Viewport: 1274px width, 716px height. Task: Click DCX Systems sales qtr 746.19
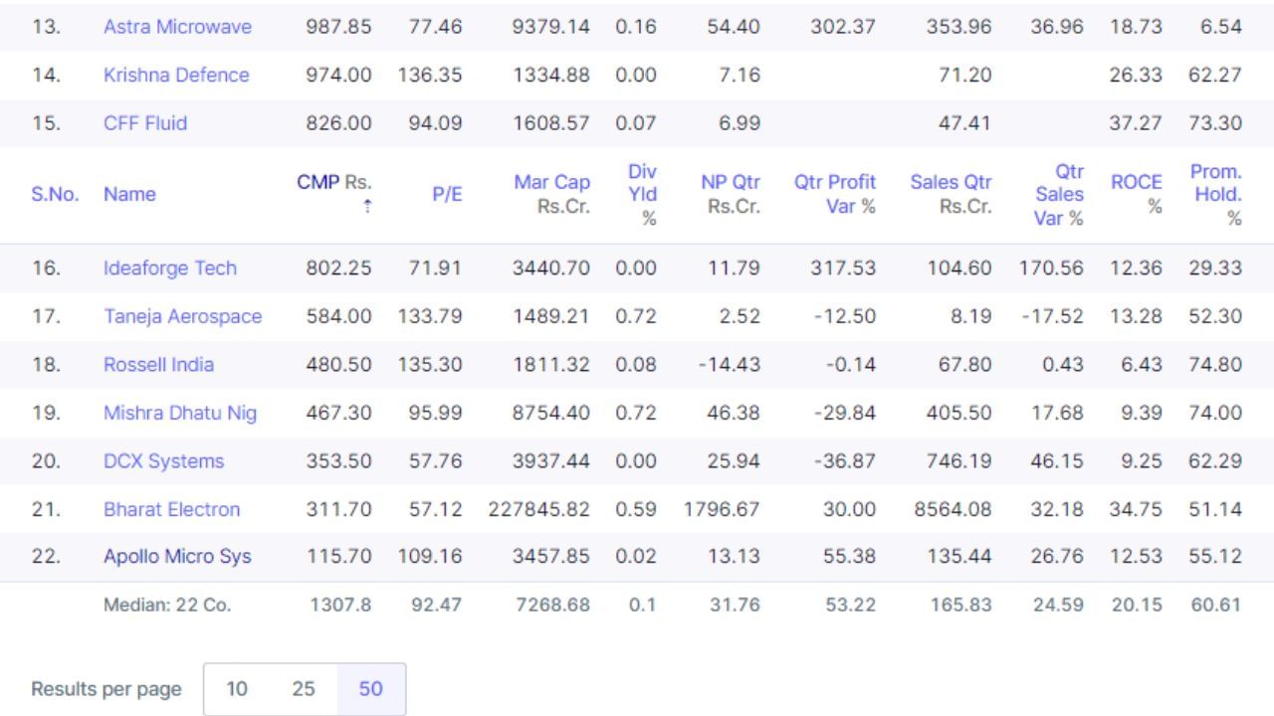961,461
